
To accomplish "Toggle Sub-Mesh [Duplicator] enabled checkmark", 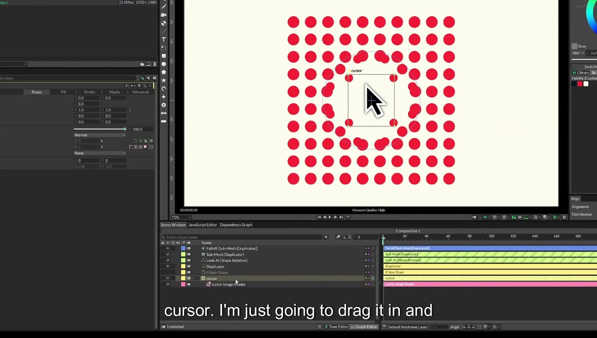I will [168, 254].
